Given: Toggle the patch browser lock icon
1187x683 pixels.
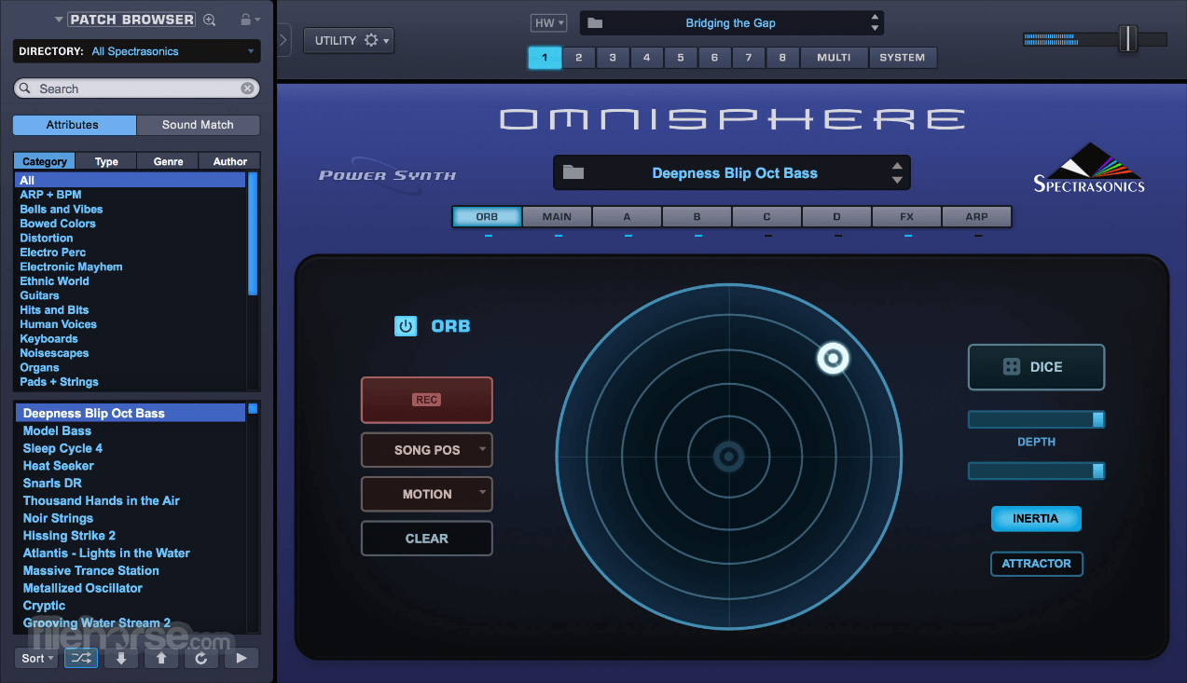Looking at the screenshot, I should [245, 20].
